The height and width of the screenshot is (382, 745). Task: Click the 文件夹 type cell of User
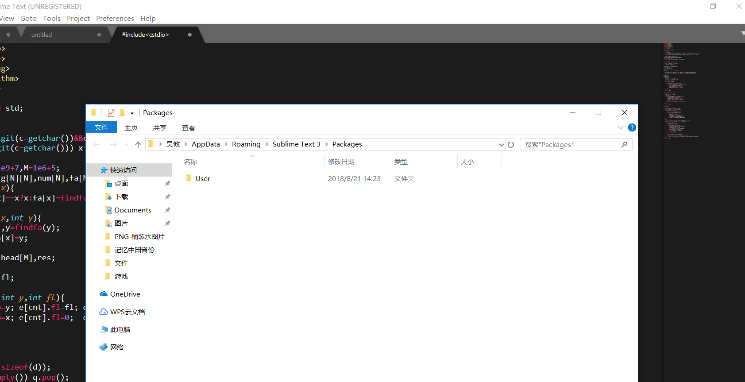[x=405, y=178]
